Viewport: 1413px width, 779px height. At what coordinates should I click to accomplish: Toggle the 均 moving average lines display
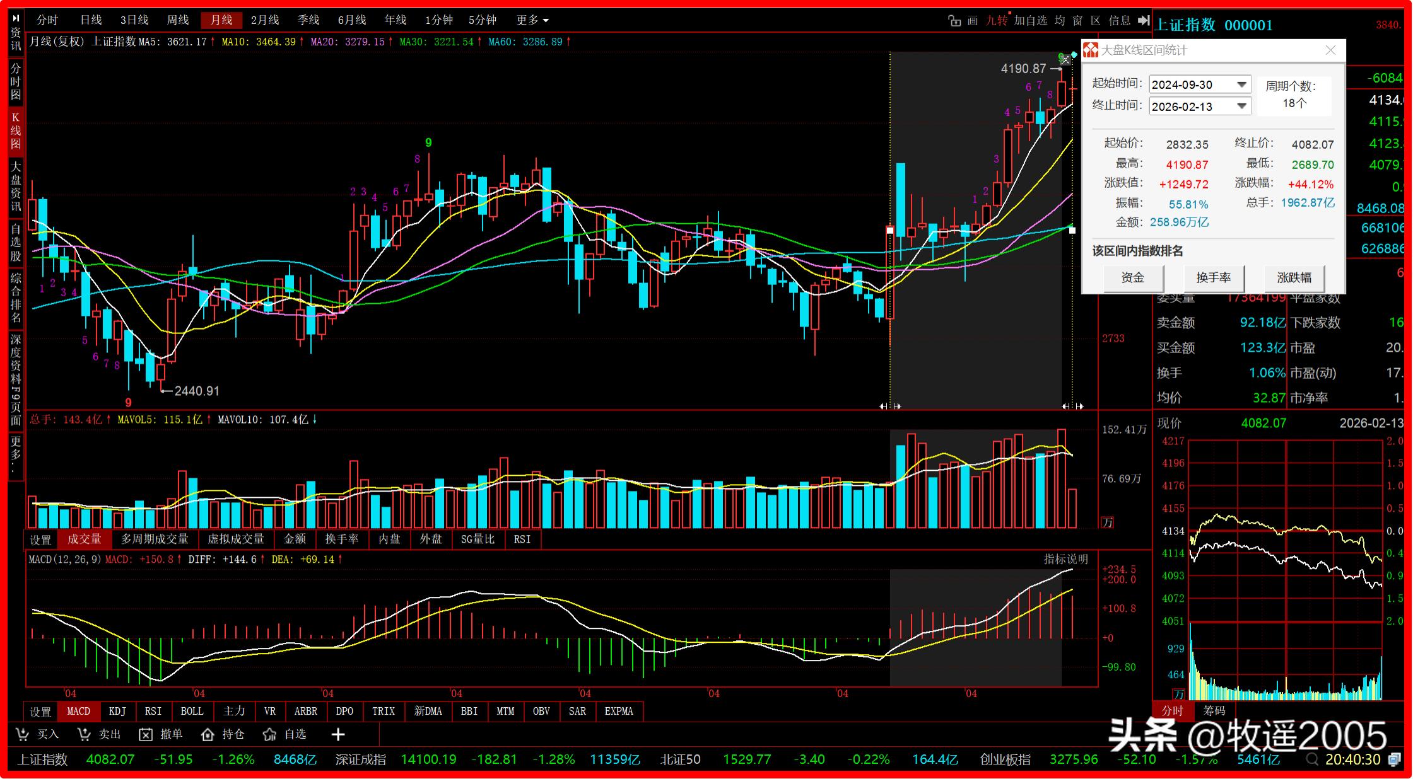[1060, 21]
